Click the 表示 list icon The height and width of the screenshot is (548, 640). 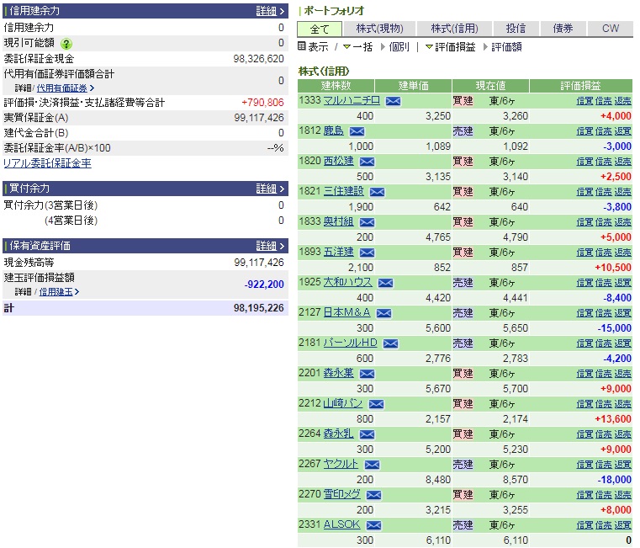pos(302,46)
